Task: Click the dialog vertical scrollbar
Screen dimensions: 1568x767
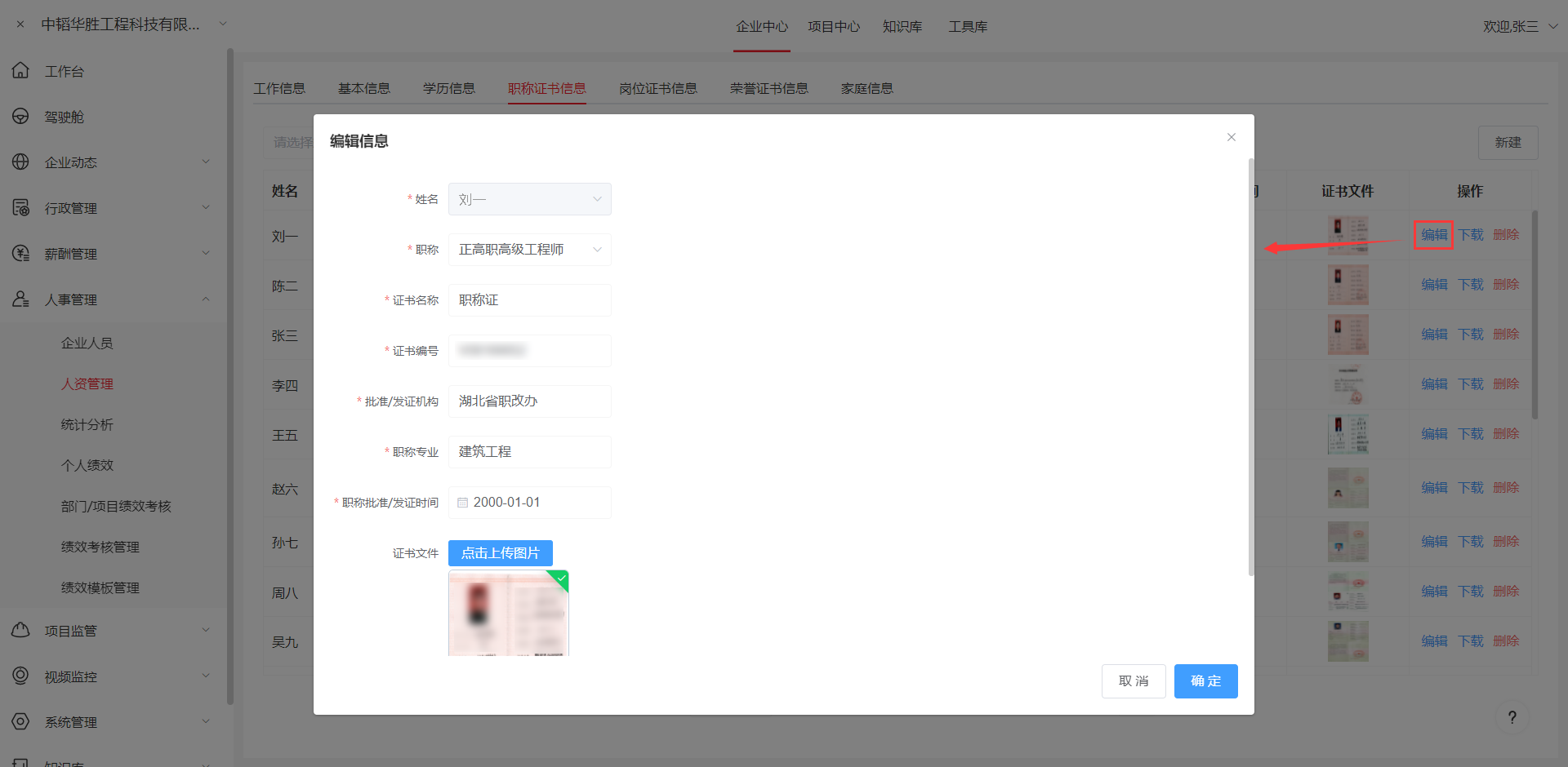Action: coord(1250,367)
